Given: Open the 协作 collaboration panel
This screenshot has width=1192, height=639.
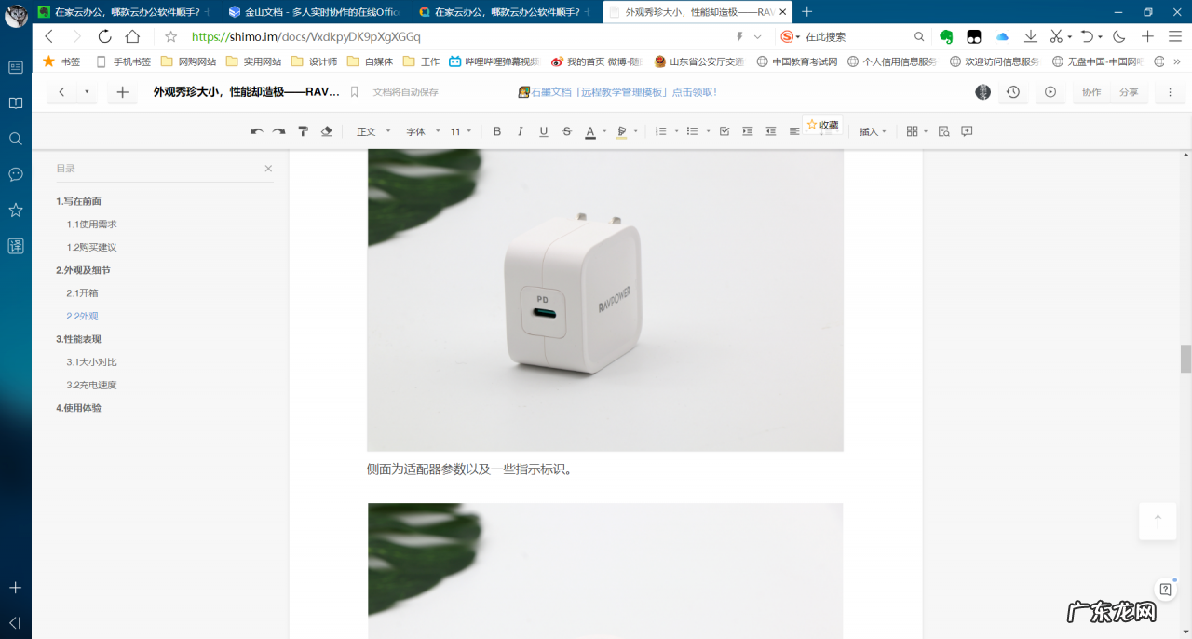Looking at the screenshot, I should point(1090,92).
